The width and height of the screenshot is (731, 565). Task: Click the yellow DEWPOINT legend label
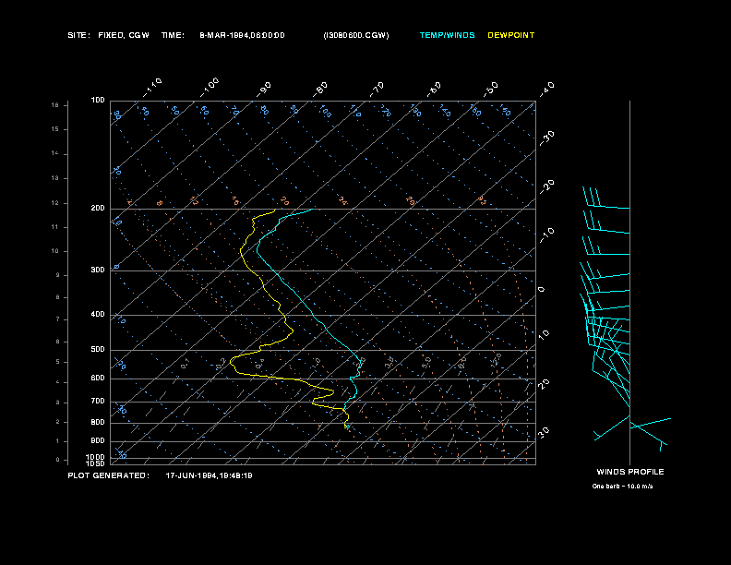[x=511, y=35]
